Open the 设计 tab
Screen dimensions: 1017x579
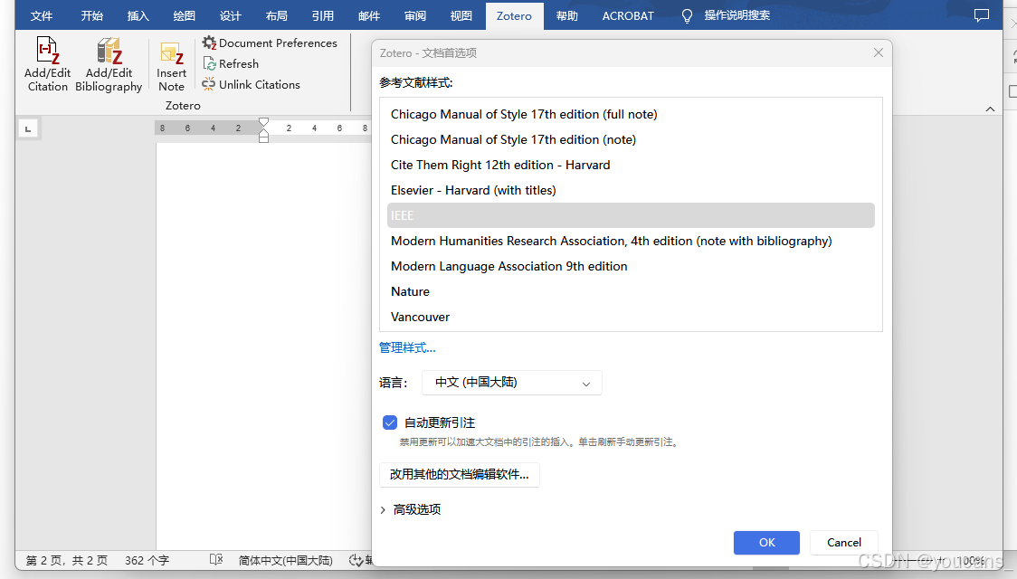pos(230,15)
